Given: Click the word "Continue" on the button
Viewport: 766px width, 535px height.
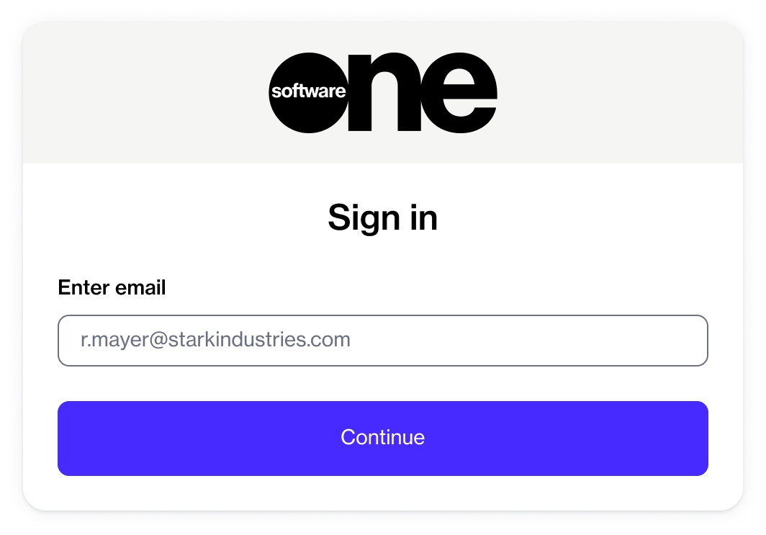Looking at the screenshot, I should point(383,437).
